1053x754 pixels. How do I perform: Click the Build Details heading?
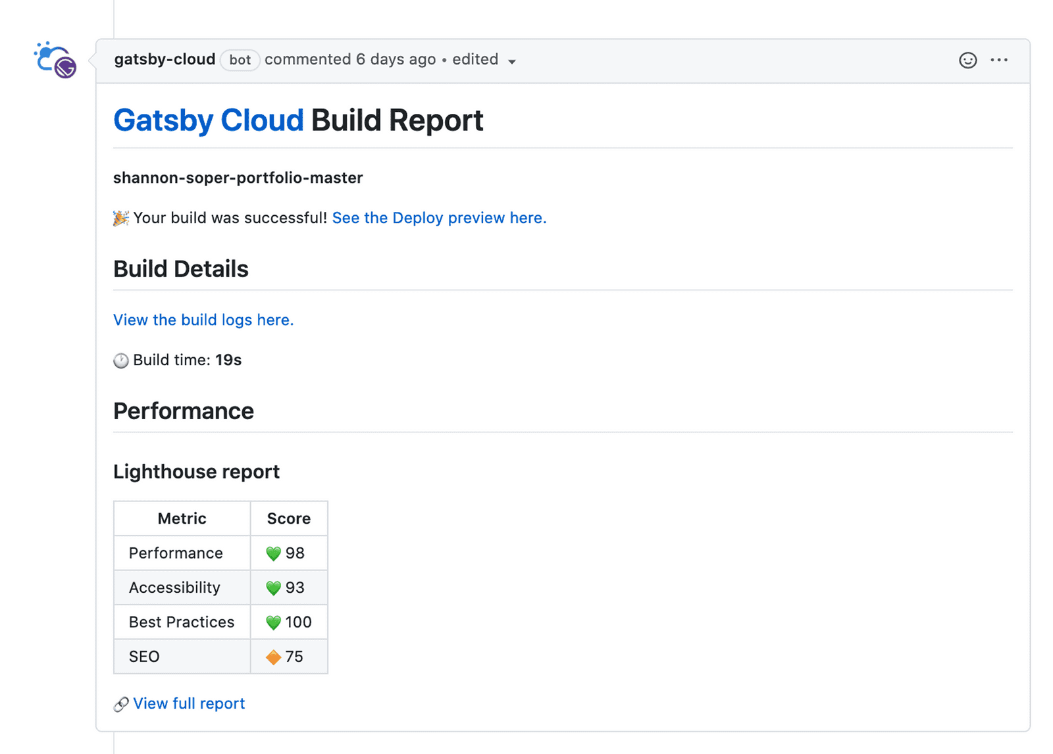point(181,269)
